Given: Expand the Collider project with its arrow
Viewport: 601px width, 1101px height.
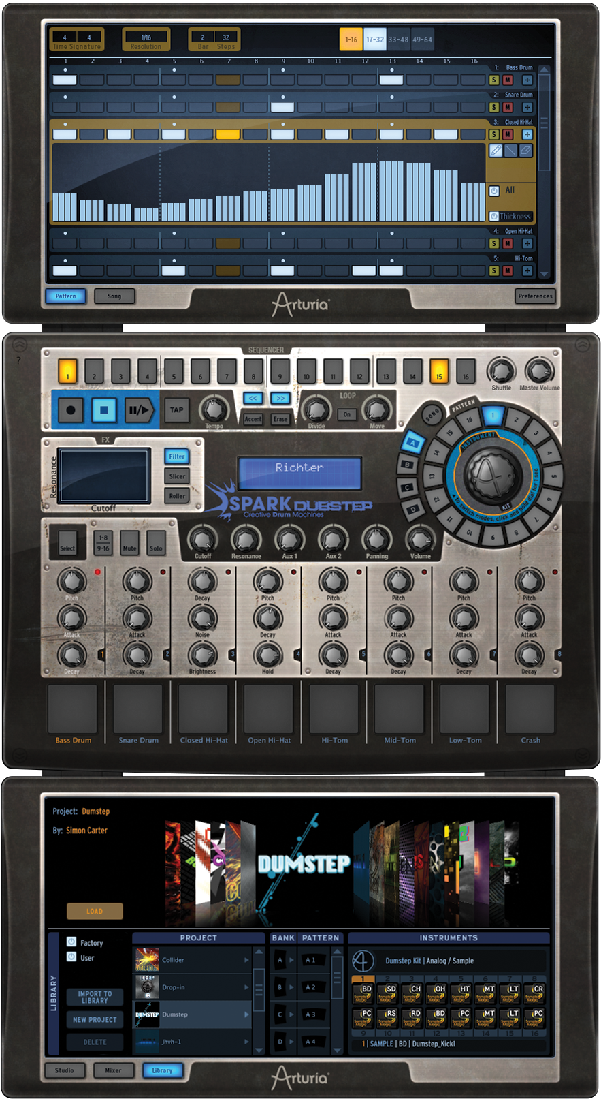Looking at the screenshot, I should click(x=246, y=960).
